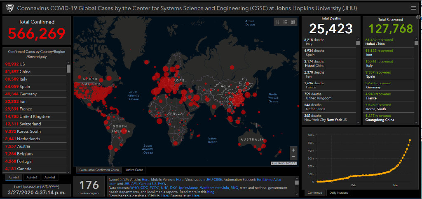
Task: Switch to the Active Cases map tab
Action: pos(134,170)
